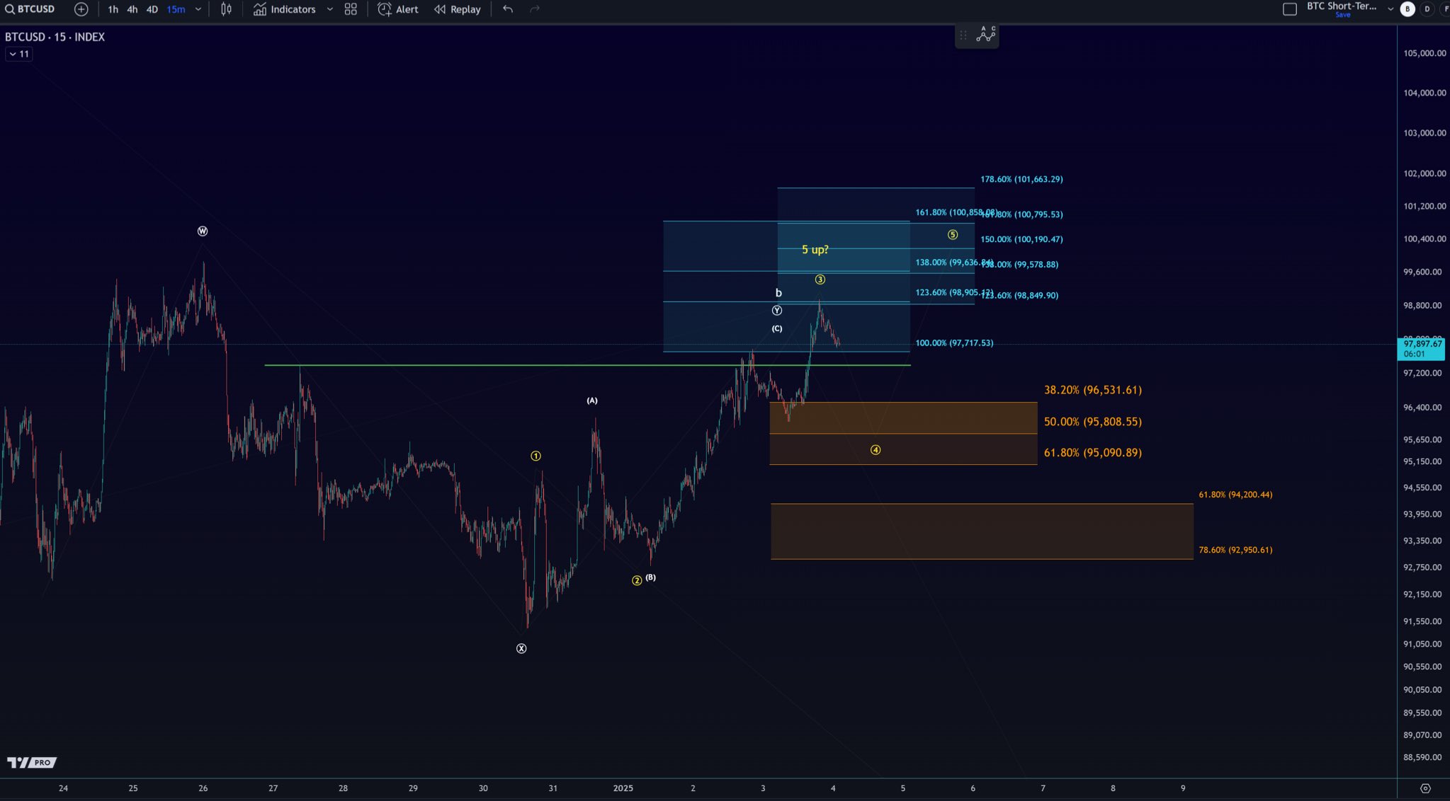
Task: Select the candlestick chart type icon
Action: point(226,9)
